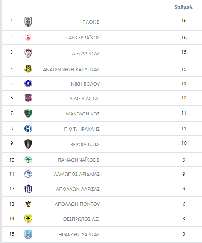Image resolution: width=202 pixels, height=243 pixels.
Task: Click the Βέροια Ν.Π.Σ black shield crest
Action: click(x=28, y=144)
